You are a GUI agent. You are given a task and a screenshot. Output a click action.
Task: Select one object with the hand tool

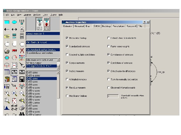click(7, 44)
